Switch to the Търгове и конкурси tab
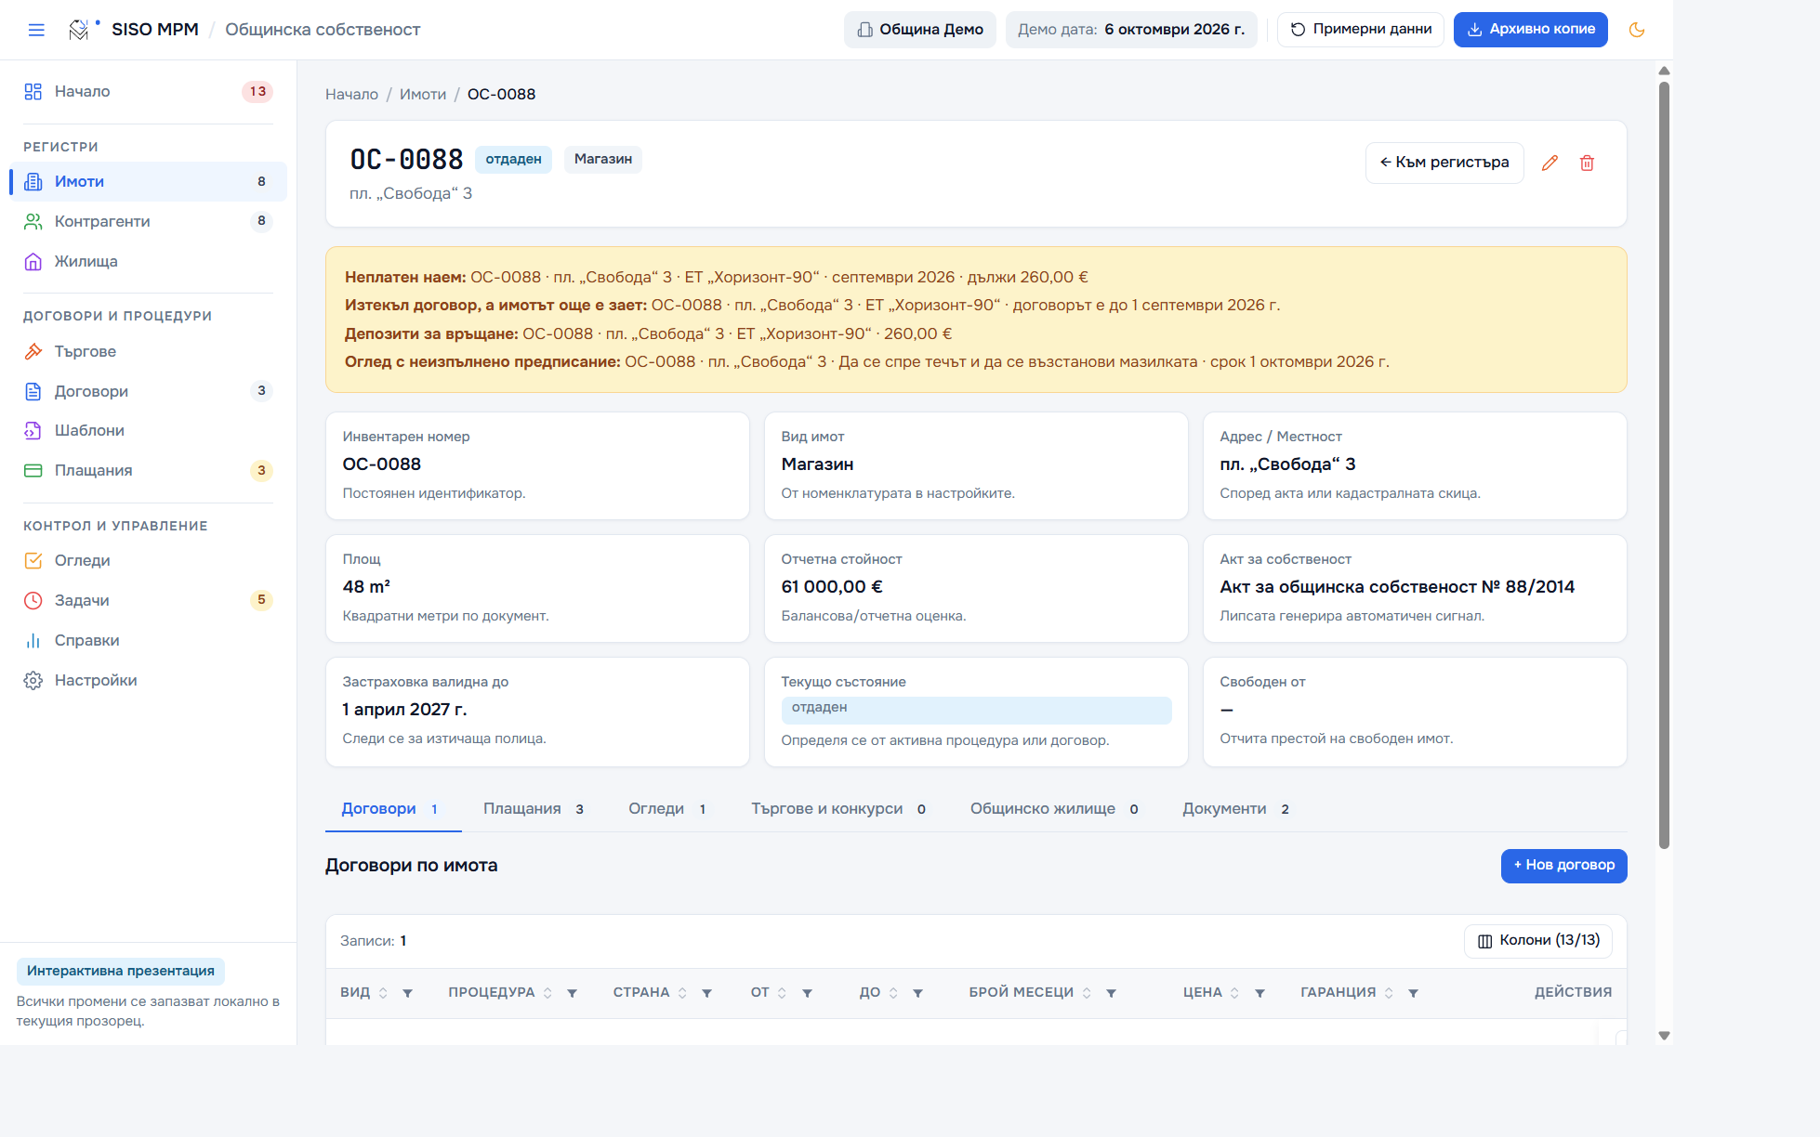The width and height of the screenshot is (1820, 1137). [x=838, y=809]
